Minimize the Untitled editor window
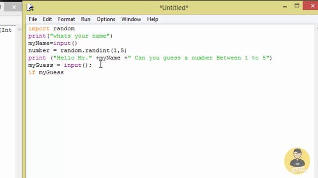The height and width of the screenshot is (178, 318). 285,6
